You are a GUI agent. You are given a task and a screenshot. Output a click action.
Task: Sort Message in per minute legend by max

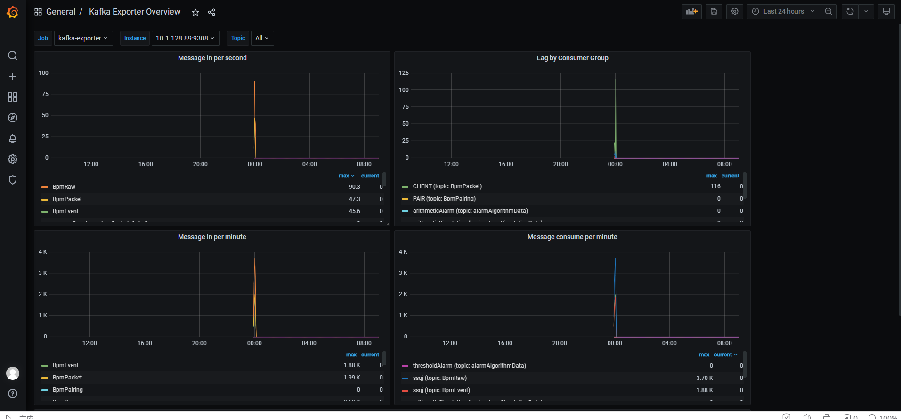pos(351,355)
